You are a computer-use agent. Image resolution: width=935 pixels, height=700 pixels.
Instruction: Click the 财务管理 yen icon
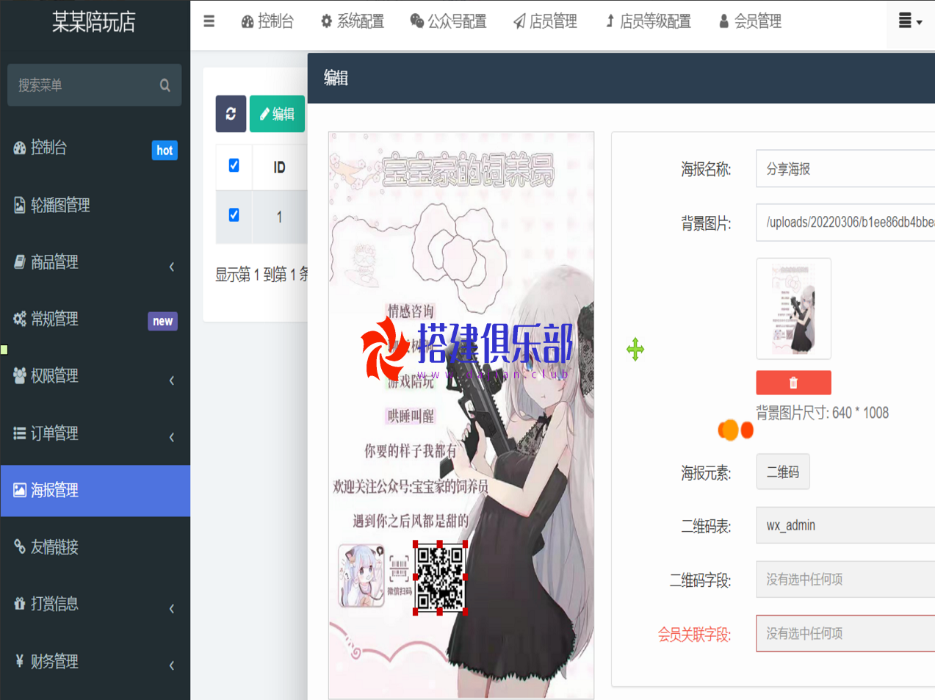pyautogui.click(x=20, y=660)
